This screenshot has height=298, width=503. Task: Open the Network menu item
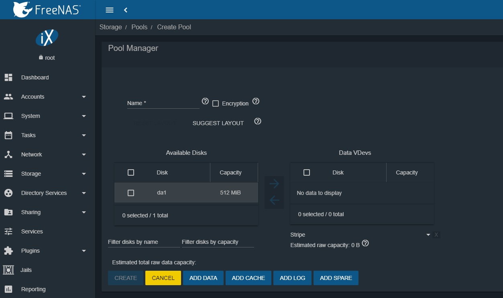[31, 154]
